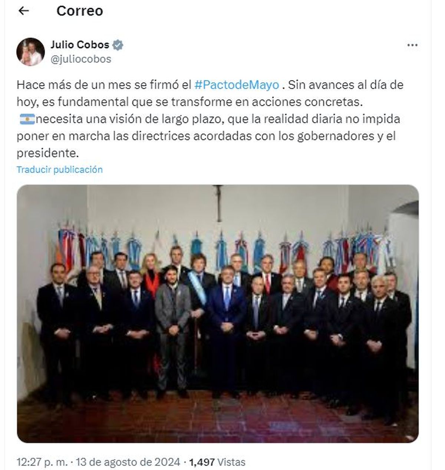The image size is (445, 470).
Task: Go back using the left arrow
Action: tap(24, 11)
